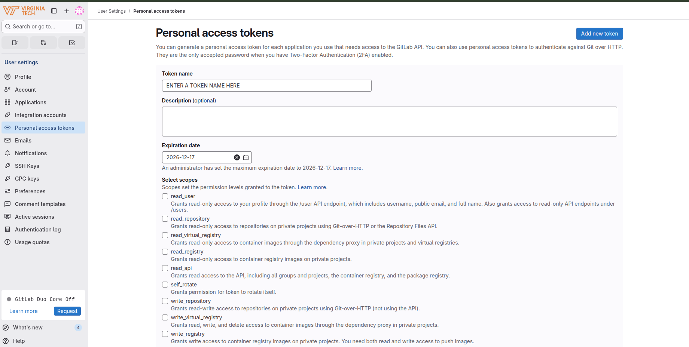This screenshot has height=347, width=689.
Task: Open the expiration date calendar picker
Action: [246, 157]
